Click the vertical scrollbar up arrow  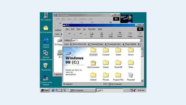142,49
